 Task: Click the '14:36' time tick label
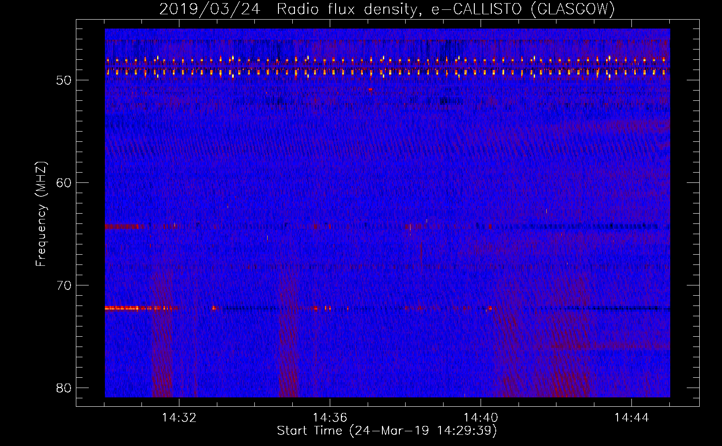(x=330, y=418)
